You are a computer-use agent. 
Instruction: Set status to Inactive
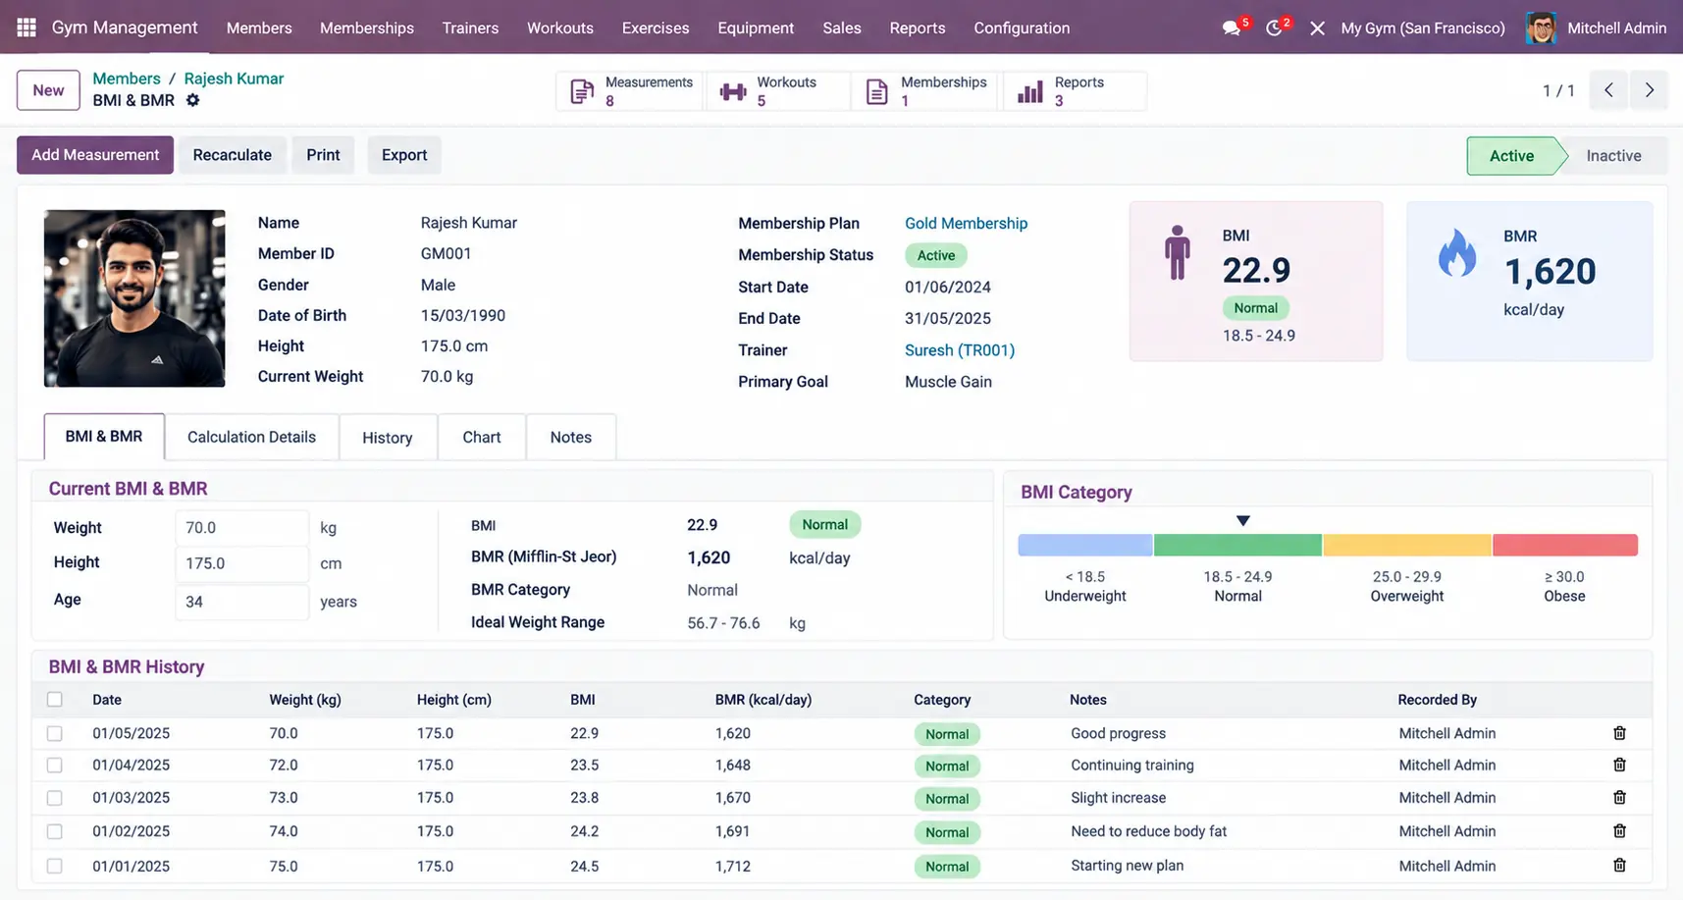1613,155
